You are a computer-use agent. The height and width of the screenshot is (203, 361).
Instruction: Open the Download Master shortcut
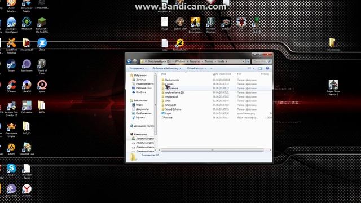(27, 6)
